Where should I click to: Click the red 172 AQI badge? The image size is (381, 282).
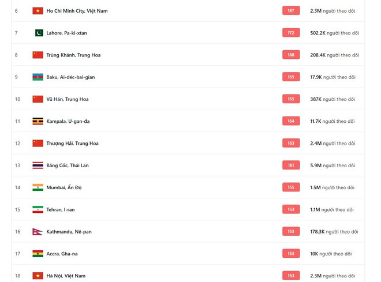tap(291, 33)
